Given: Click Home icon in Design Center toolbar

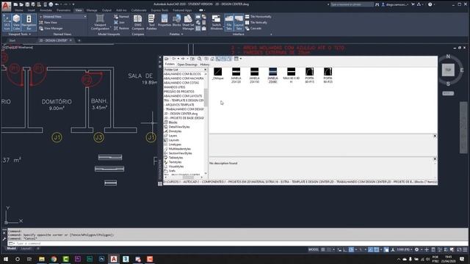Looking at the screenshot, I should click(212, 59).
